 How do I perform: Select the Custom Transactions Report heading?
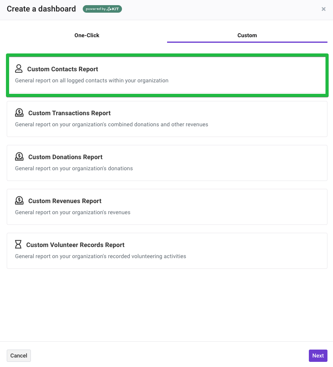click(69, 113)
